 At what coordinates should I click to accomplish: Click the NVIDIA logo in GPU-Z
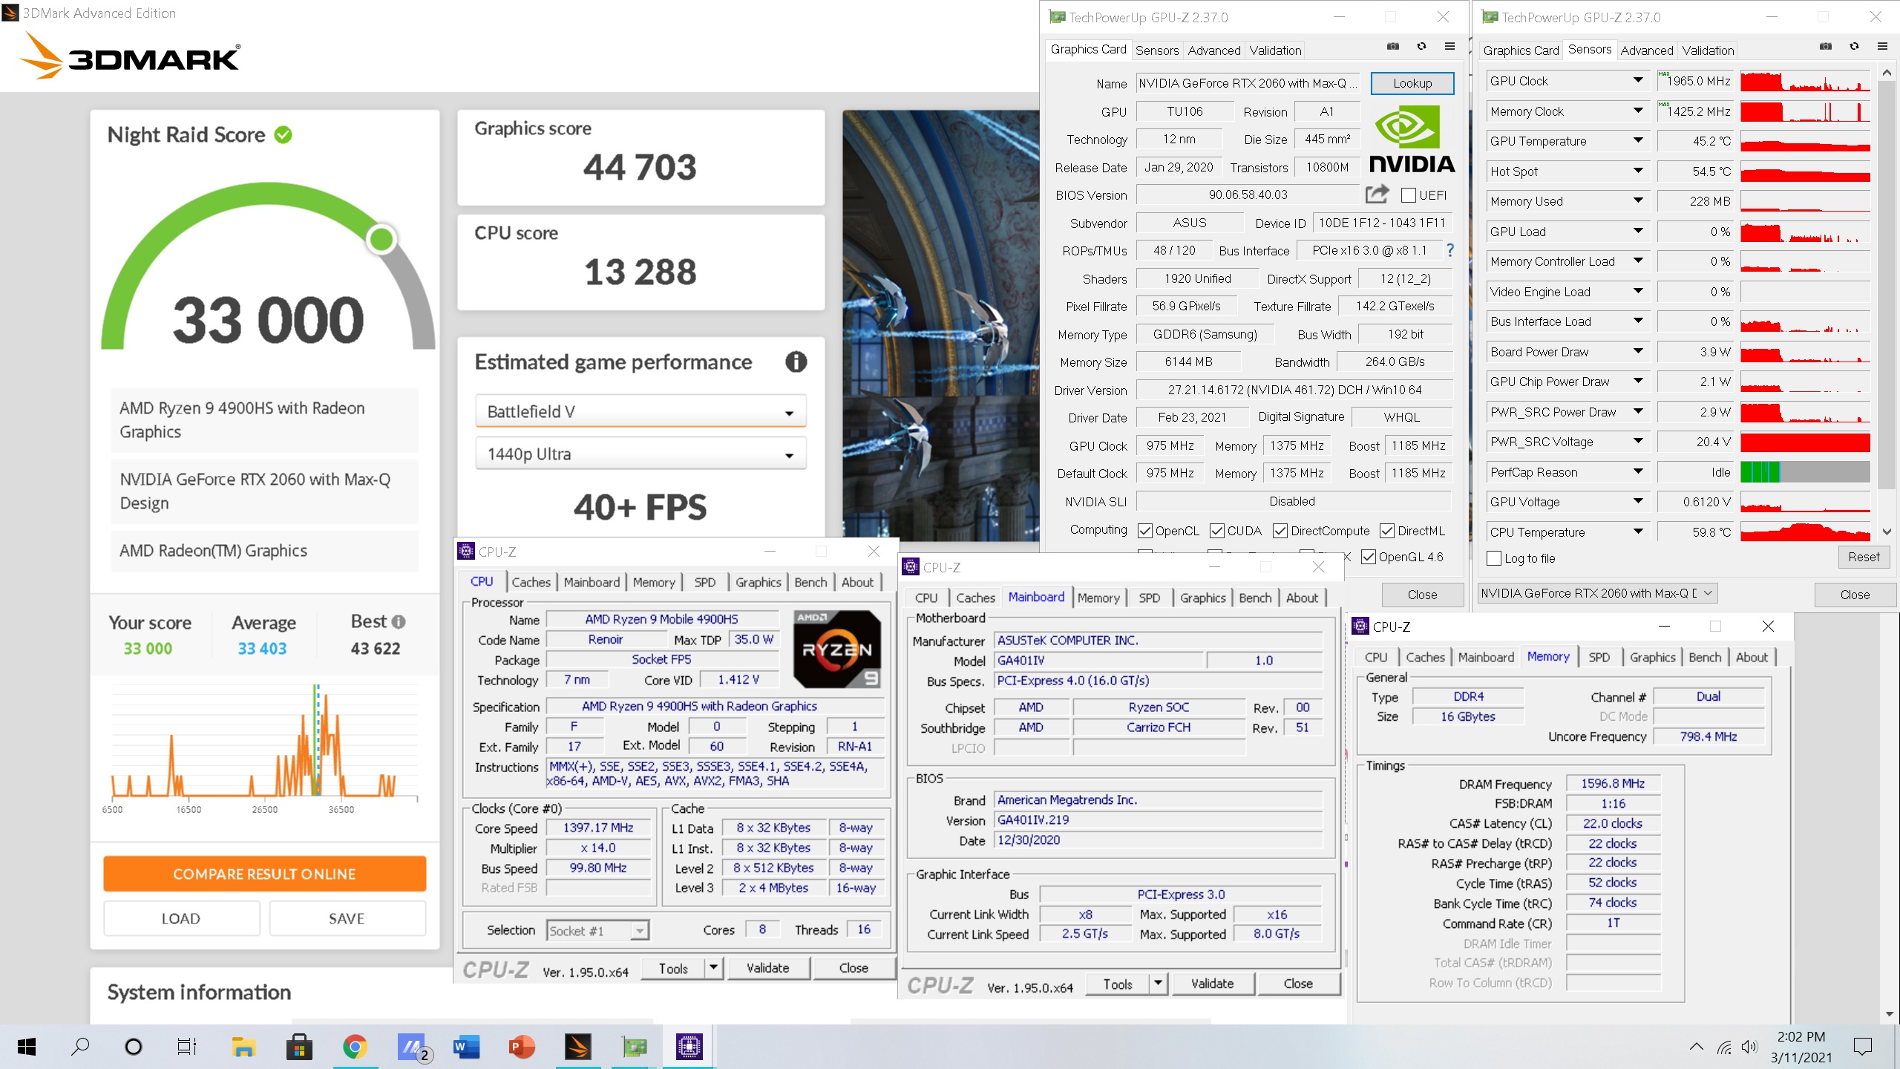click(x=1411, y=139)
